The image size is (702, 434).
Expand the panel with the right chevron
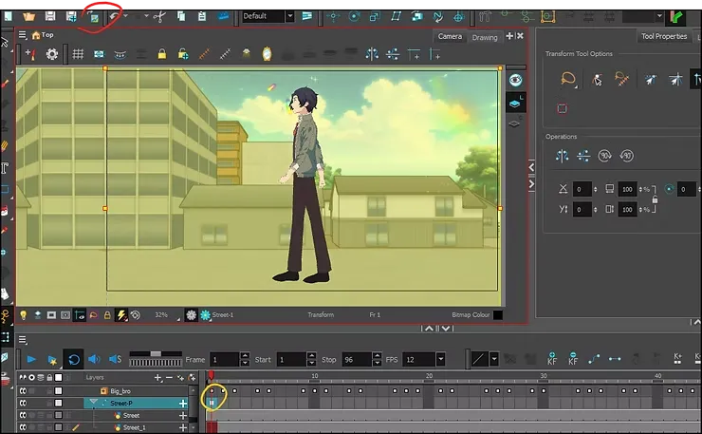(x=531, y=184)
